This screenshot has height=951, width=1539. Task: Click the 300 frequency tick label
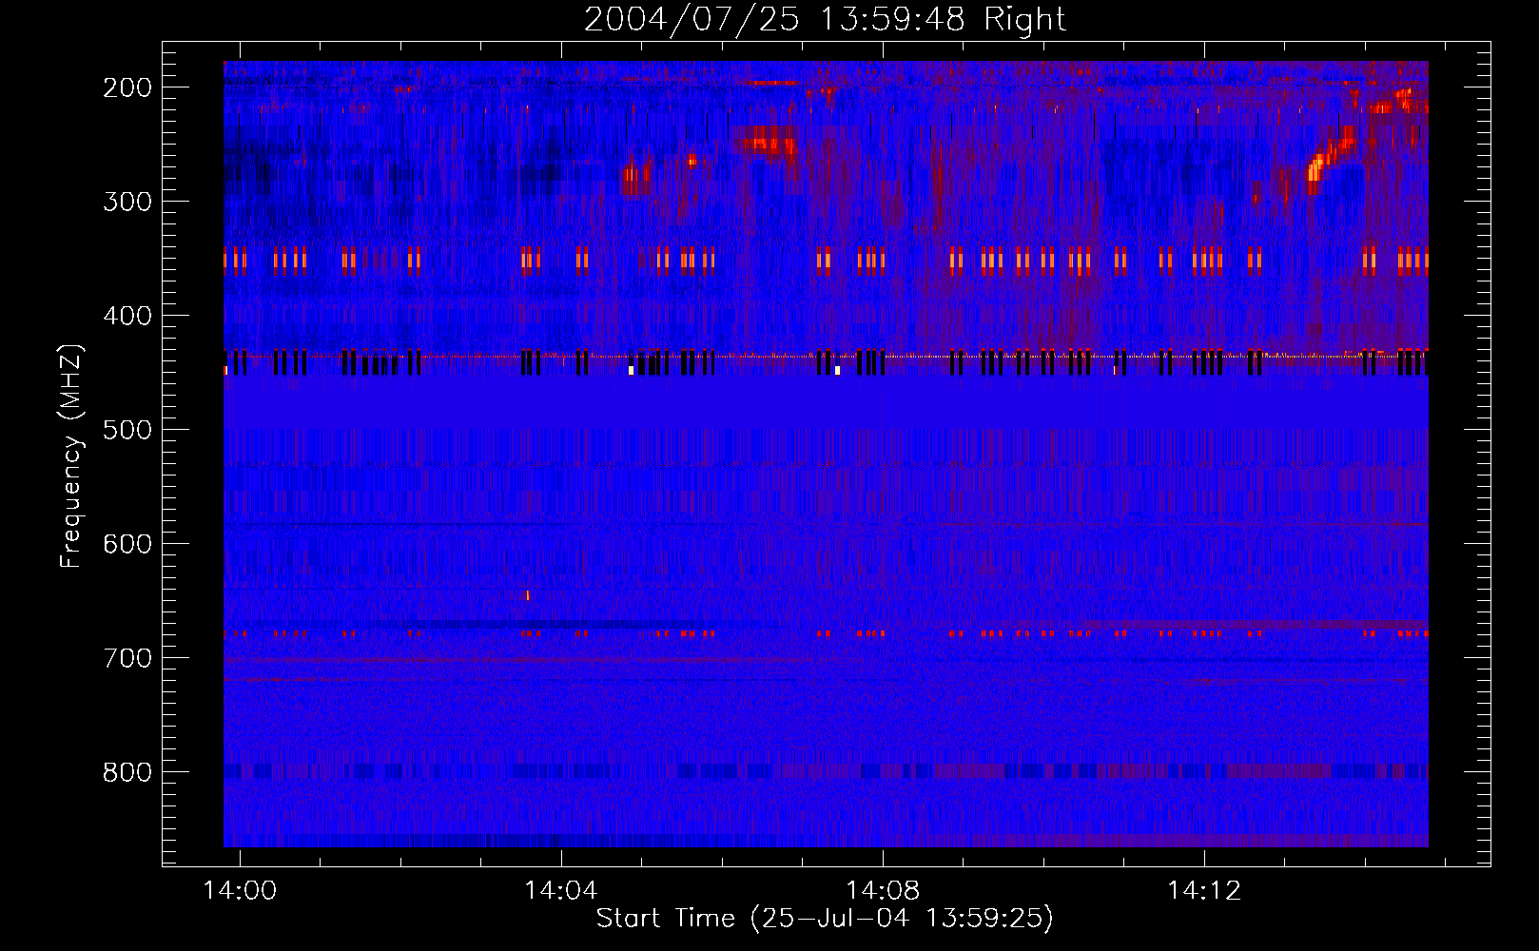click(x=127, y=202)
